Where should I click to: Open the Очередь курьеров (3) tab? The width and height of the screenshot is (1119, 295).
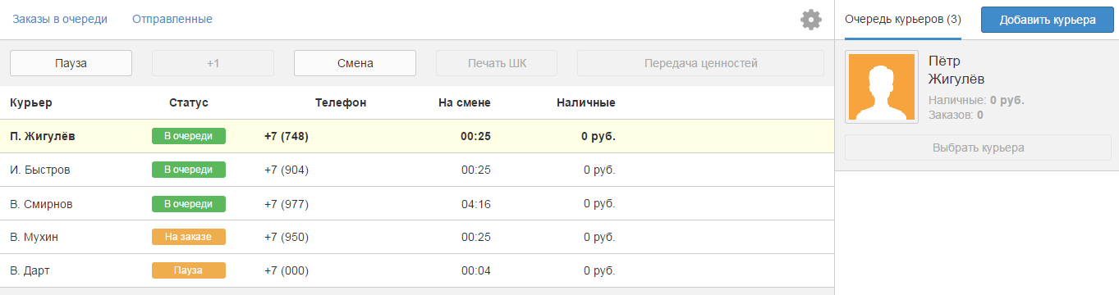click(902, 19)
